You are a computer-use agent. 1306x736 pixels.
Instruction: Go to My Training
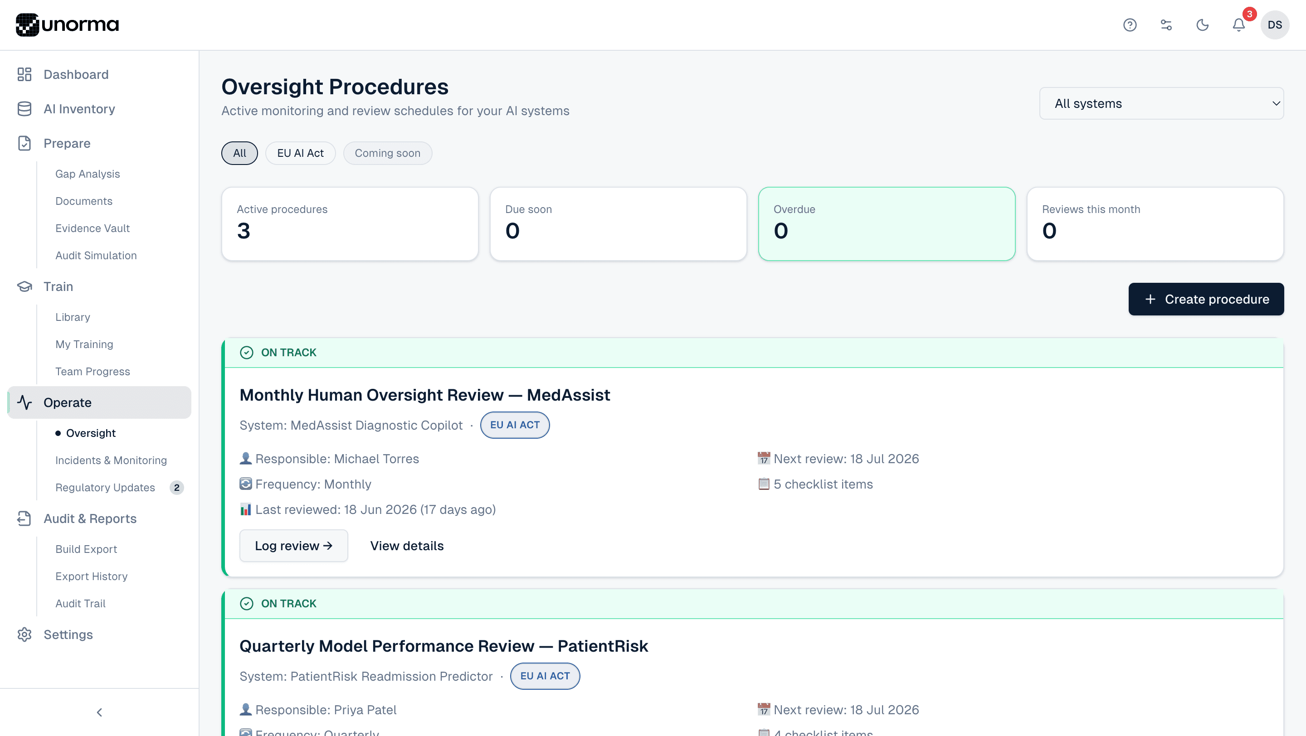point(84,344)
